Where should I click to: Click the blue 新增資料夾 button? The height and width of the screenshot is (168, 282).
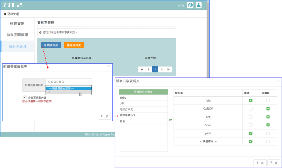click(51, 45)
